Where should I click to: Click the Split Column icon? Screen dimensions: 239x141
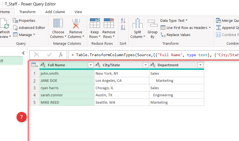[137, 23]
